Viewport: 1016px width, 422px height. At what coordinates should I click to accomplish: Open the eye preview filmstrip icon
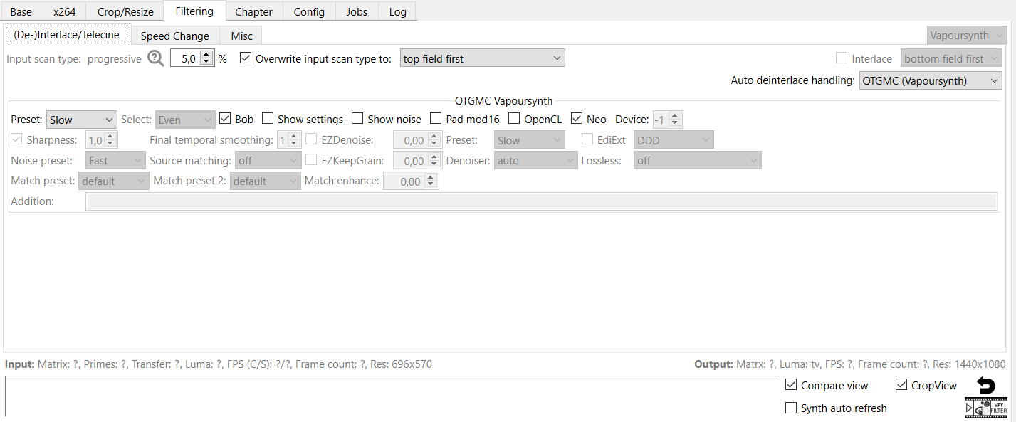[982, 408]
